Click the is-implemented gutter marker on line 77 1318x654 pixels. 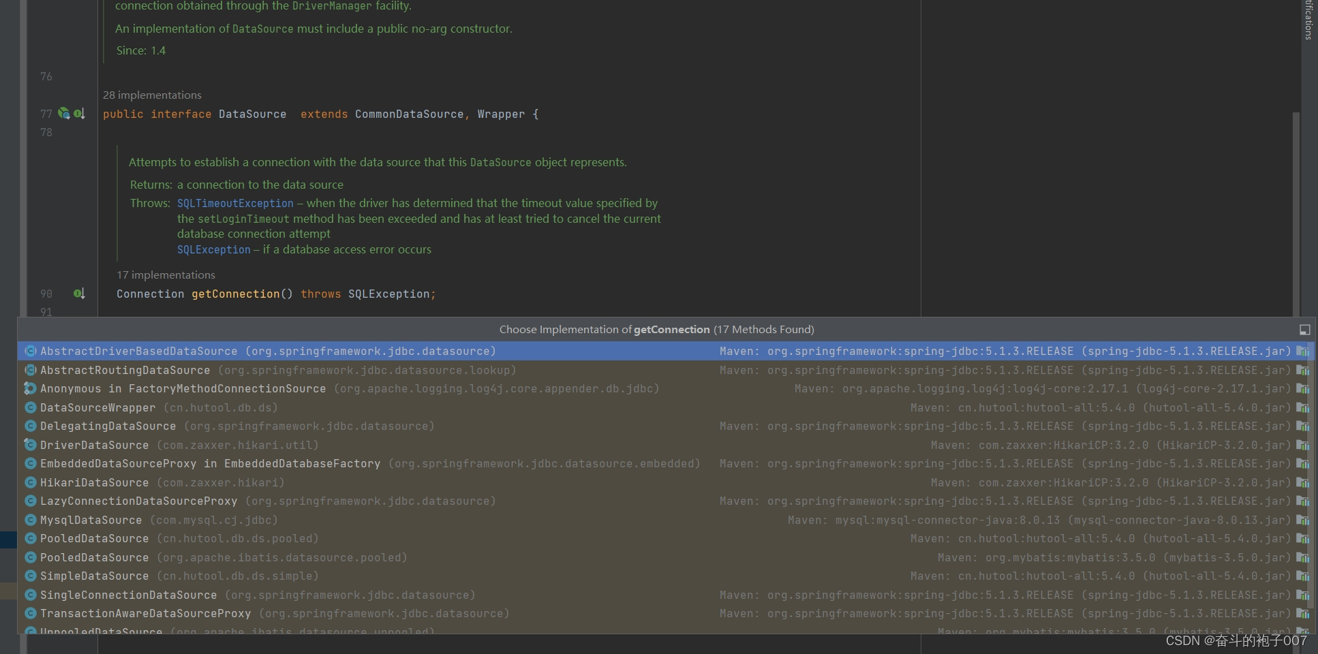[79, 114]
